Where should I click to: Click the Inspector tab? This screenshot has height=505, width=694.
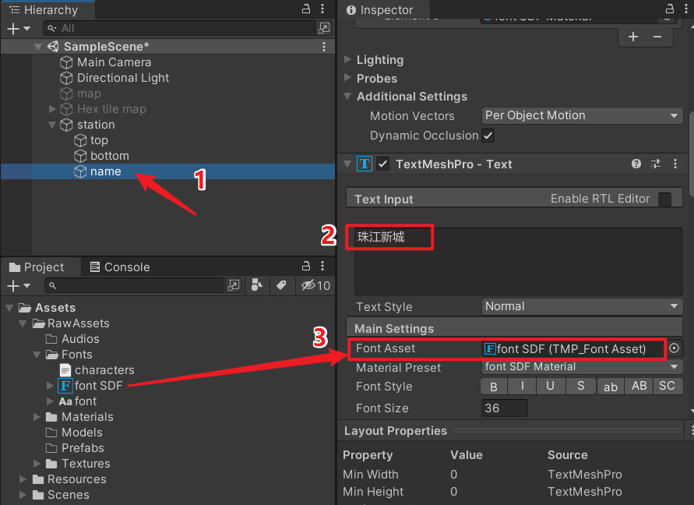pyautogui.click(x=380, y=10)
